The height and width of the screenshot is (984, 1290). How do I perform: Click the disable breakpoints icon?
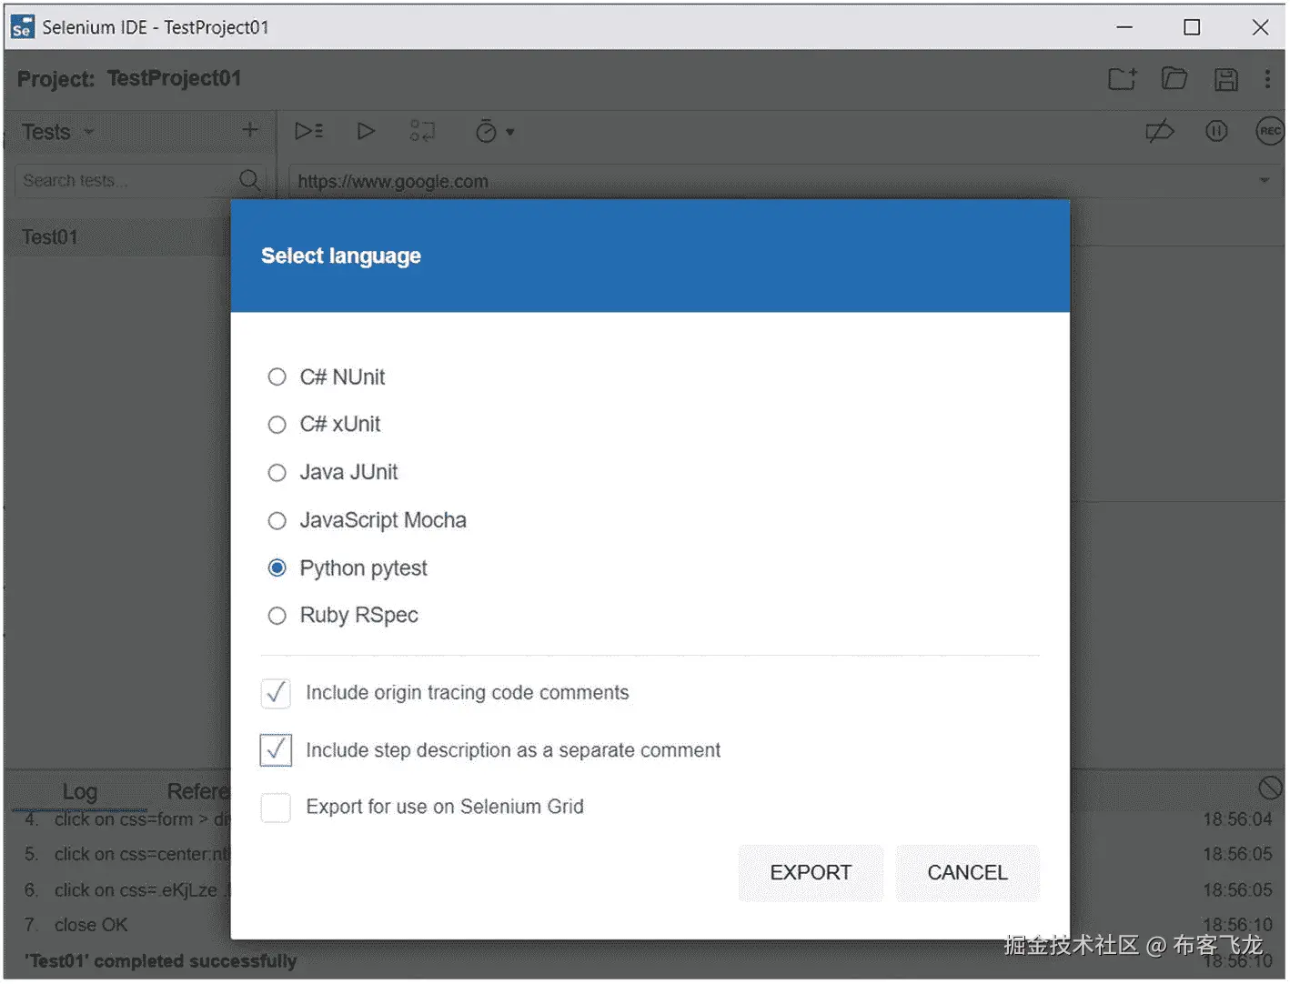[x=1160, y=132]
